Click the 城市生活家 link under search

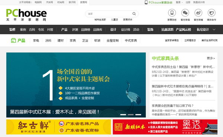100,20
